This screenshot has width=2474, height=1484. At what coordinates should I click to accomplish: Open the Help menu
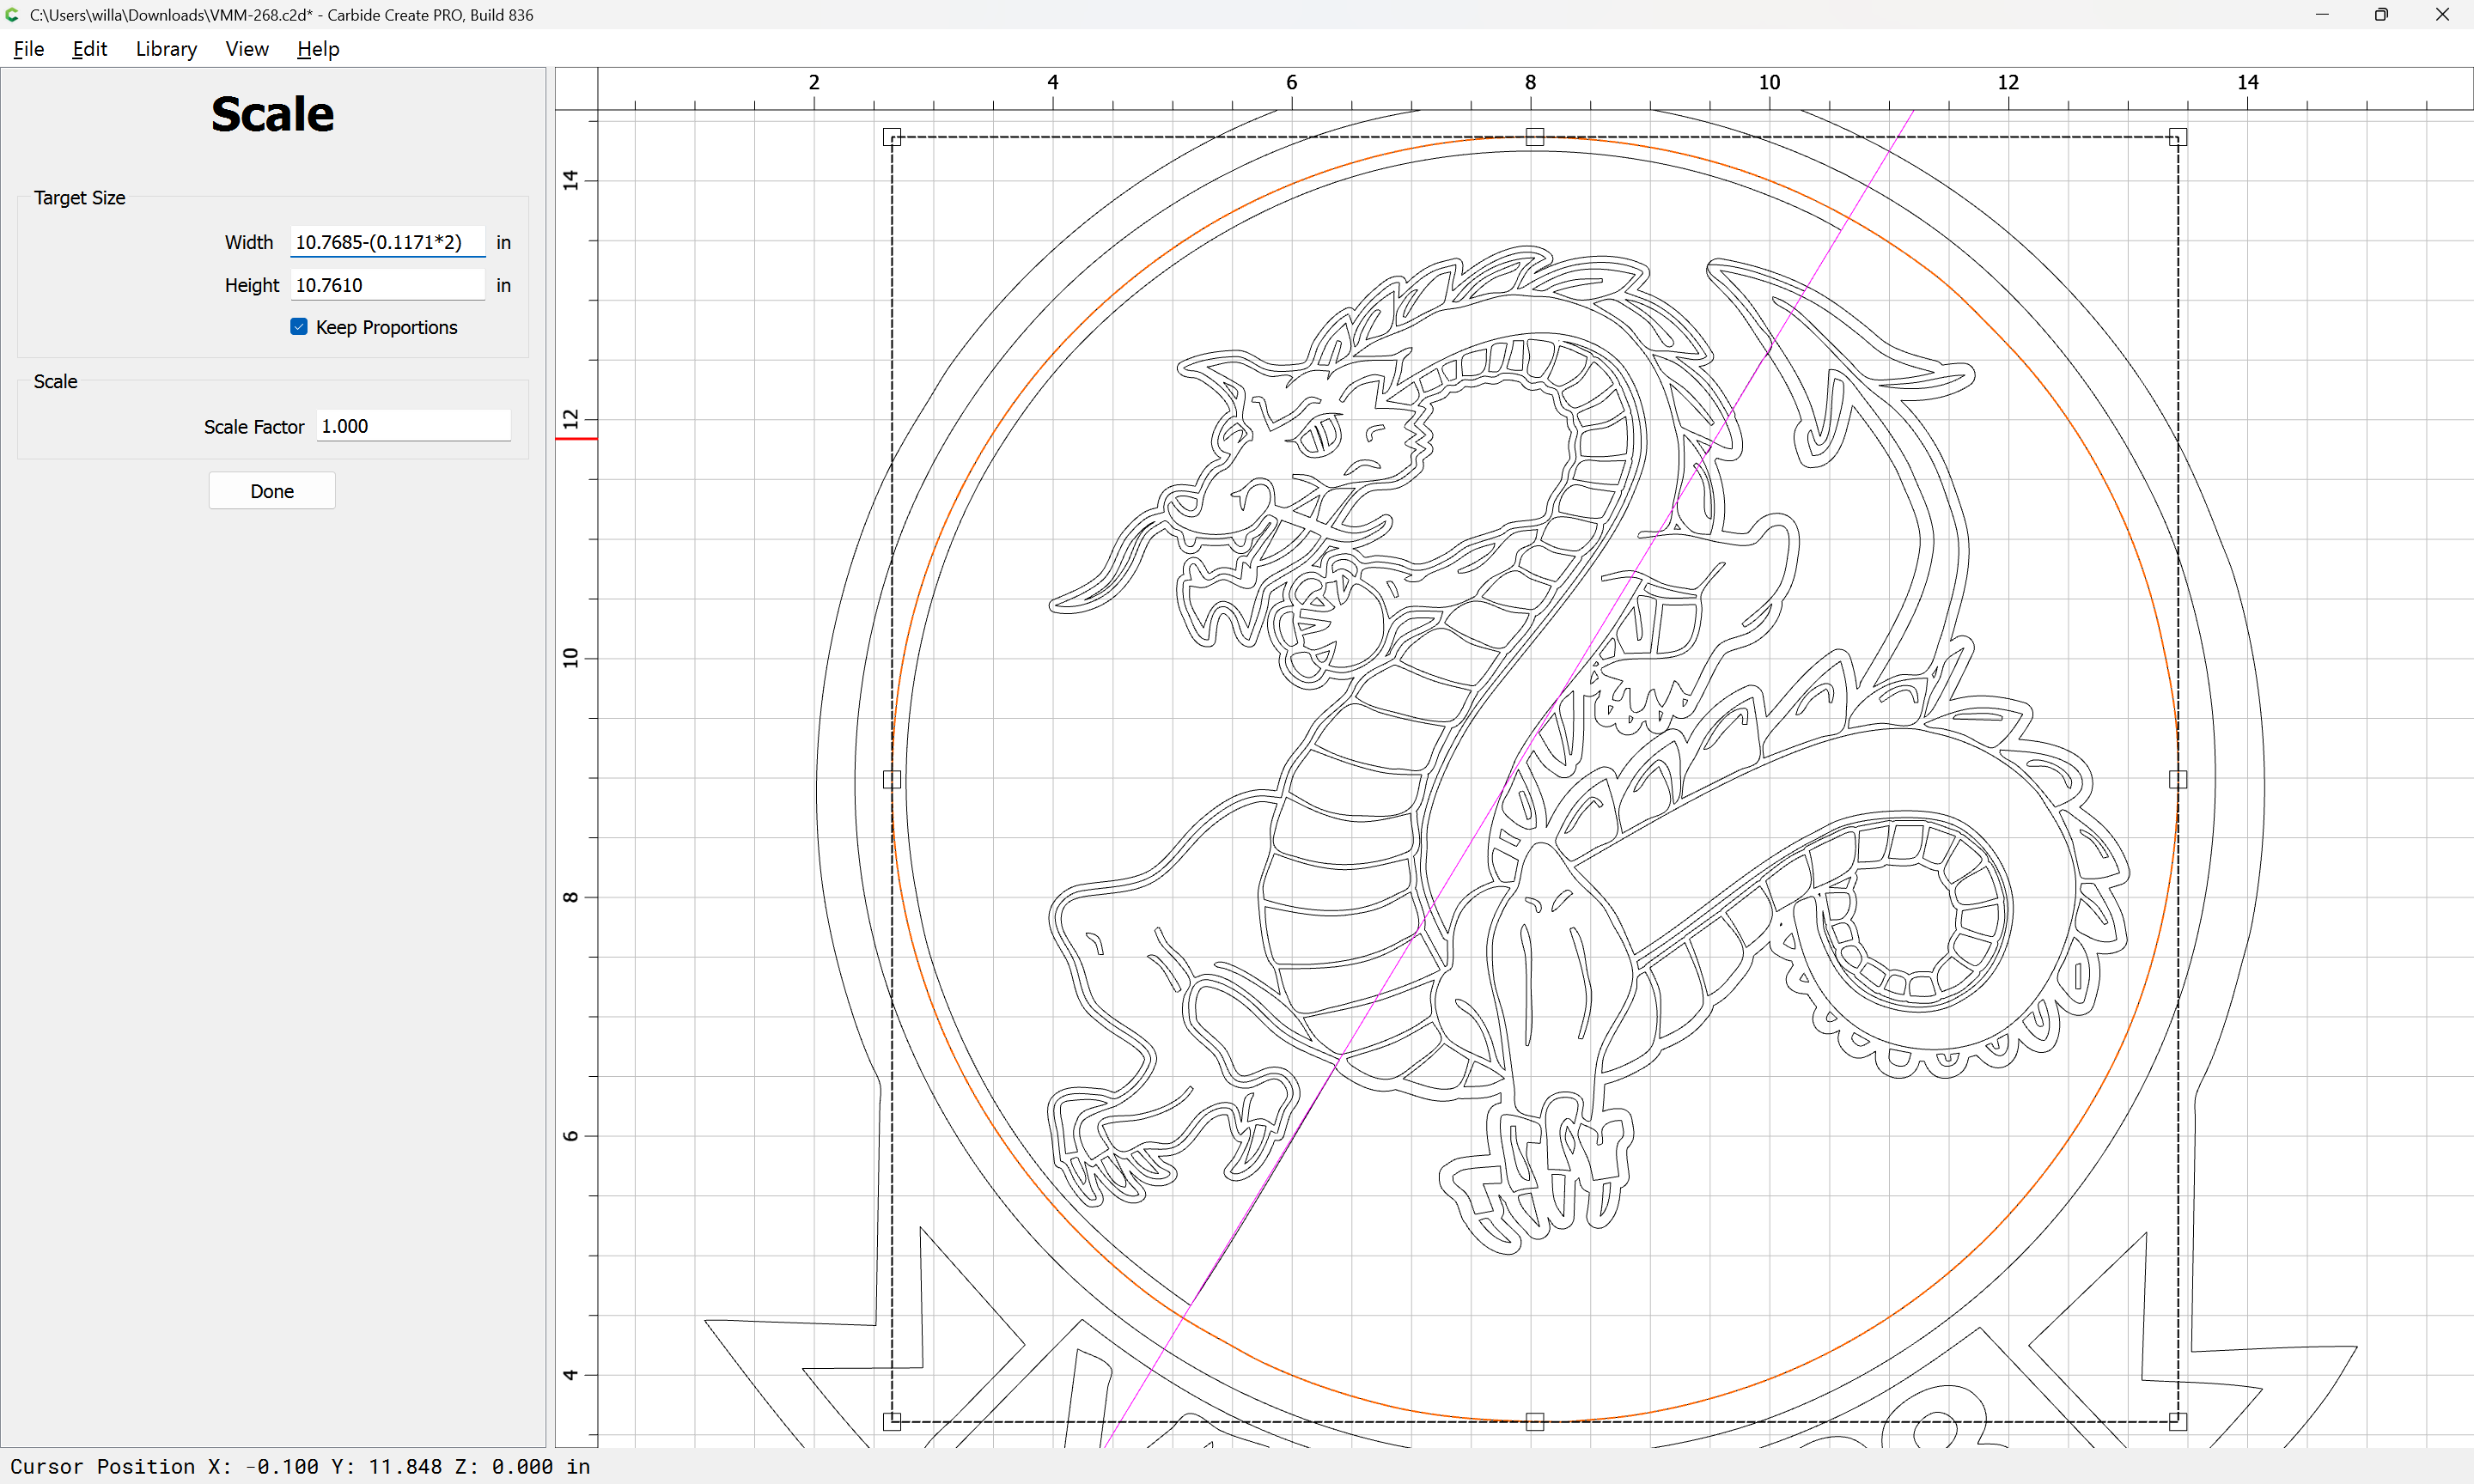pos(318,49)
